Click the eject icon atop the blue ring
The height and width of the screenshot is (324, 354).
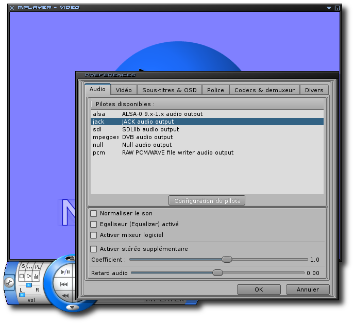pos(70,258)
